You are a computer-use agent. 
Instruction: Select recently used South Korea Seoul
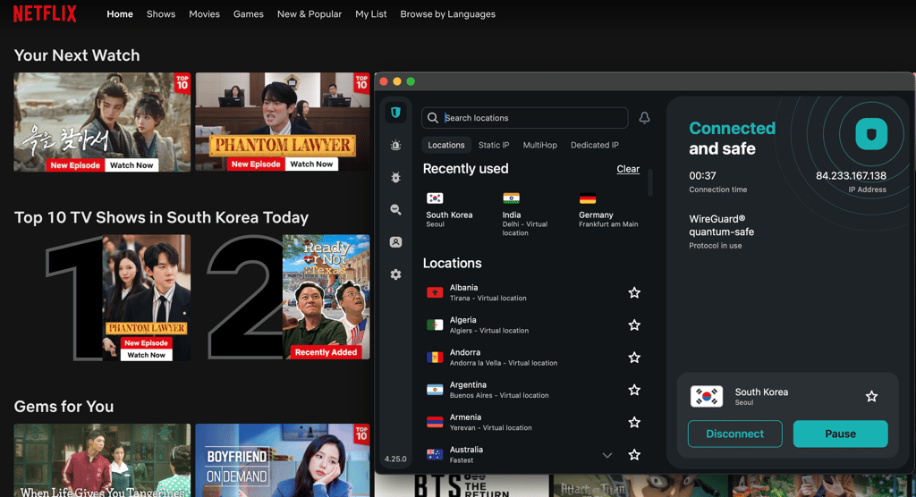pyautogui.click(x=449, y=210)
